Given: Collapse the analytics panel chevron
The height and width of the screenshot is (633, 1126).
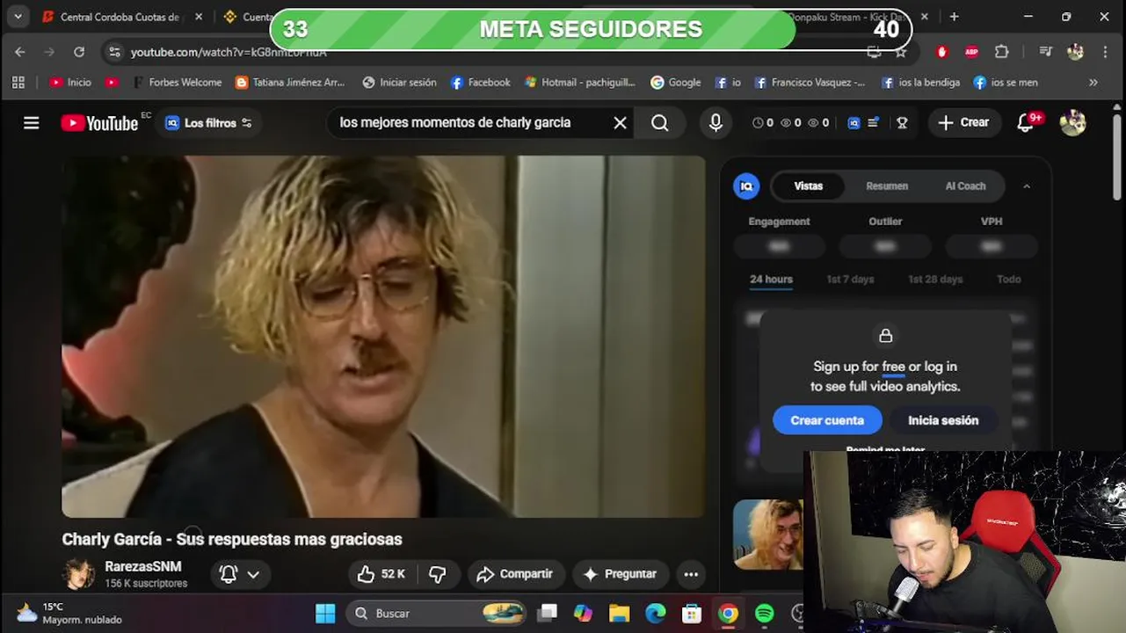Looking at the screenshot, I should pyautogui.click(x=1027, y=186).
